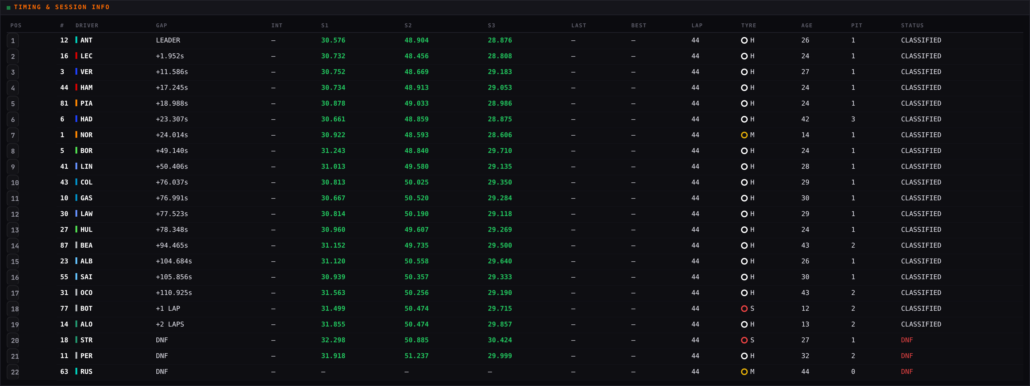Click the S2 time 51.237
Viewport: 1030px width, 386px height.
(416, 356)
